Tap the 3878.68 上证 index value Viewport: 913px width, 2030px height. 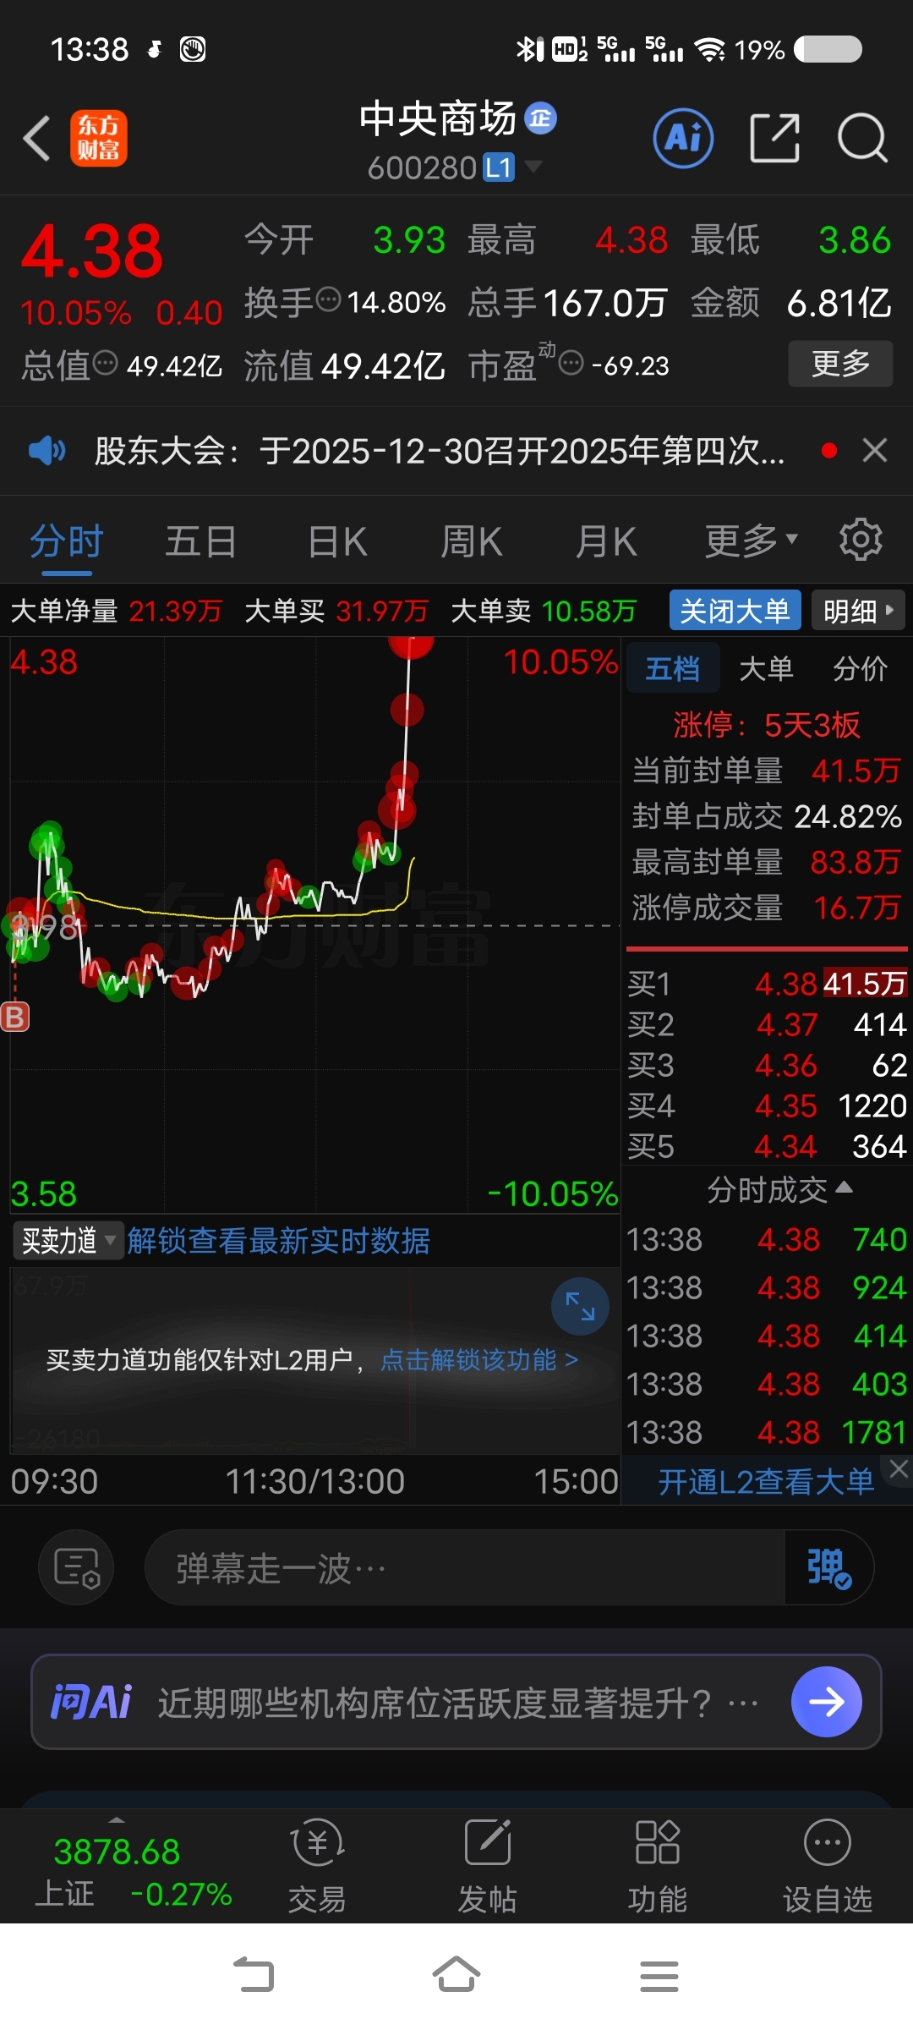coord(117,1852)
